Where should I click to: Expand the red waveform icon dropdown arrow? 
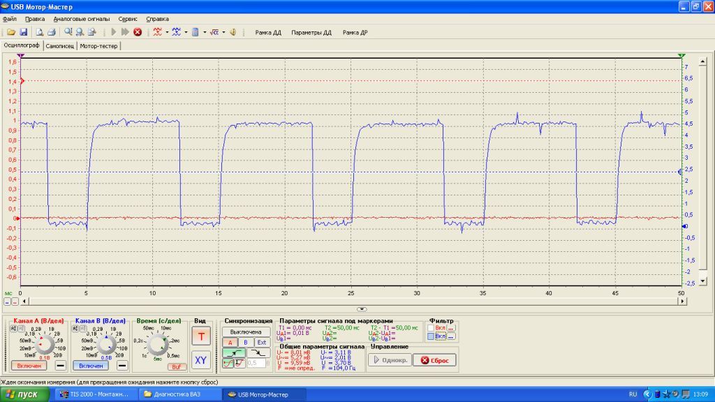(167, 32)
